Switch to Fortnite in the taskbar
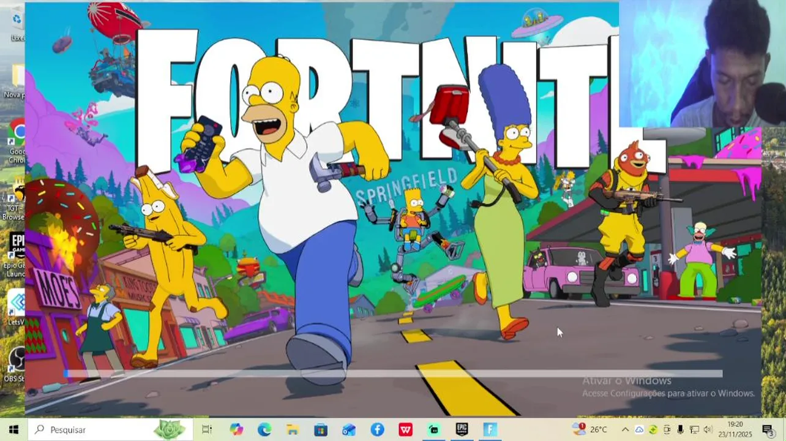 coord(490,429)
